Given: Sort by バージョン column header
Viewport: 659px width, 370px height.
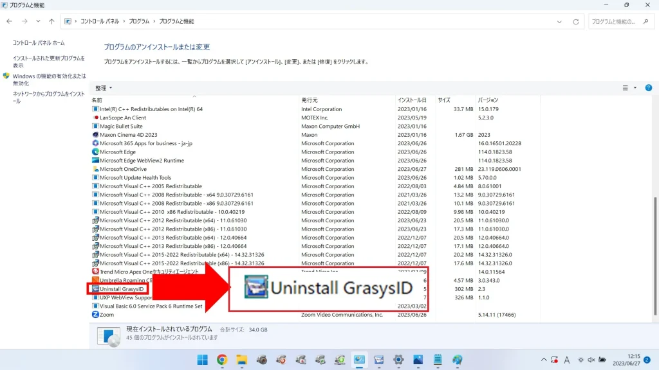Looking at the screenshot, I should [x=488, y=100].
